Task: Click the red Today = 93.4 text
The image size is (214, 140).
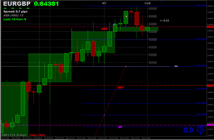Action: (37, 135)
